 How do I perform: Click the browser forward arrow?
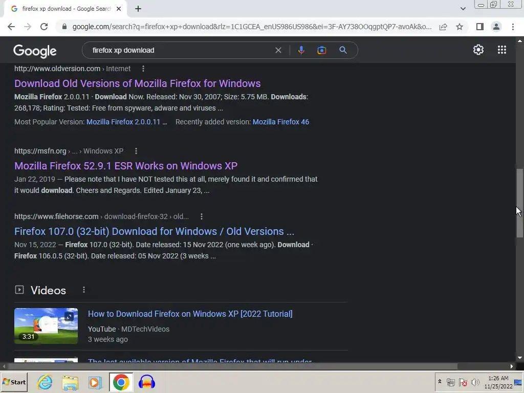click(x=28, y=27)
